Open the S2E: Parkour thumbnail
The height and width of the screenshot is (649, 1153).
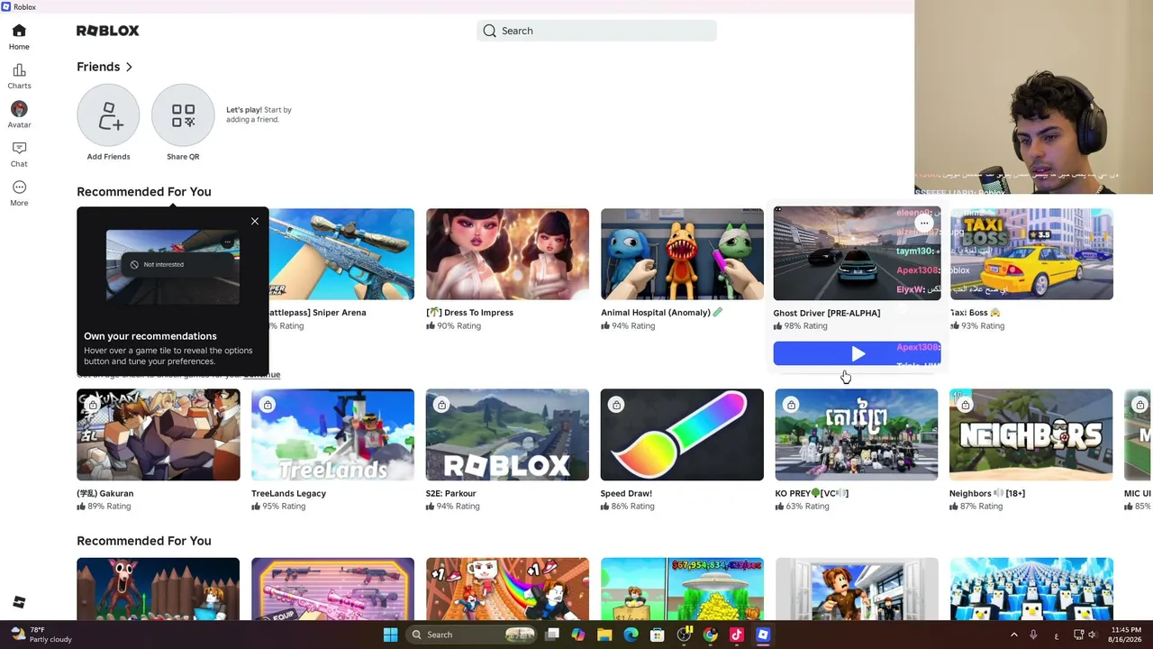click(507, 434)
